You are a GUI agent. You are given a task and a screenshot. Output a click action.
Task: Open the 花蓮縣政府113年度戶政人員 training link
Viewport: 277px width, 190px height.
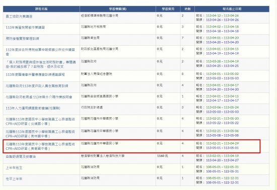coord(37,86)
